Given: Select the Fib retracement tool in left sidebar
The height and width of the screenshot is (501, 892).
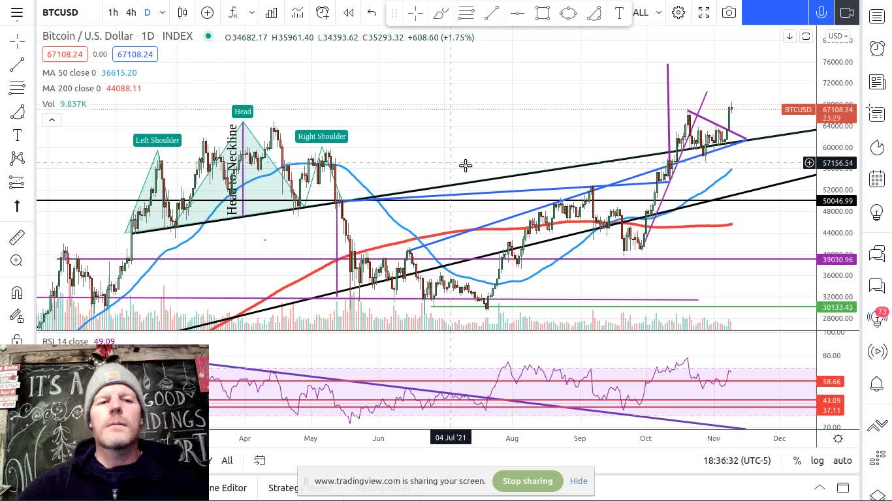Looking at the screenshot, I should tap(17, 88).
